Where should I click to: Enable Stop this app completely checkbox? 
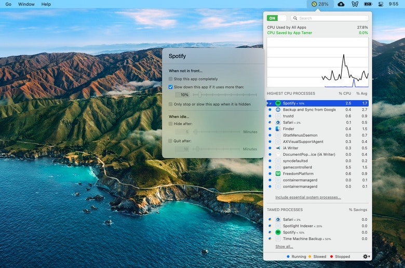coord(170,79)
